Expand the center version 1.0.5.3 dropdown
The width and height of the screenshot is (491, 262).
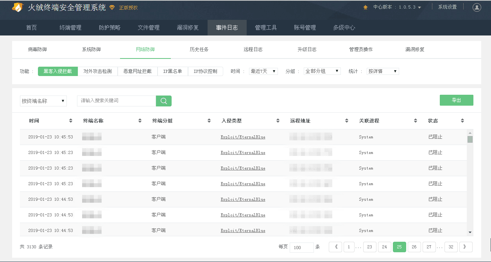419,7
